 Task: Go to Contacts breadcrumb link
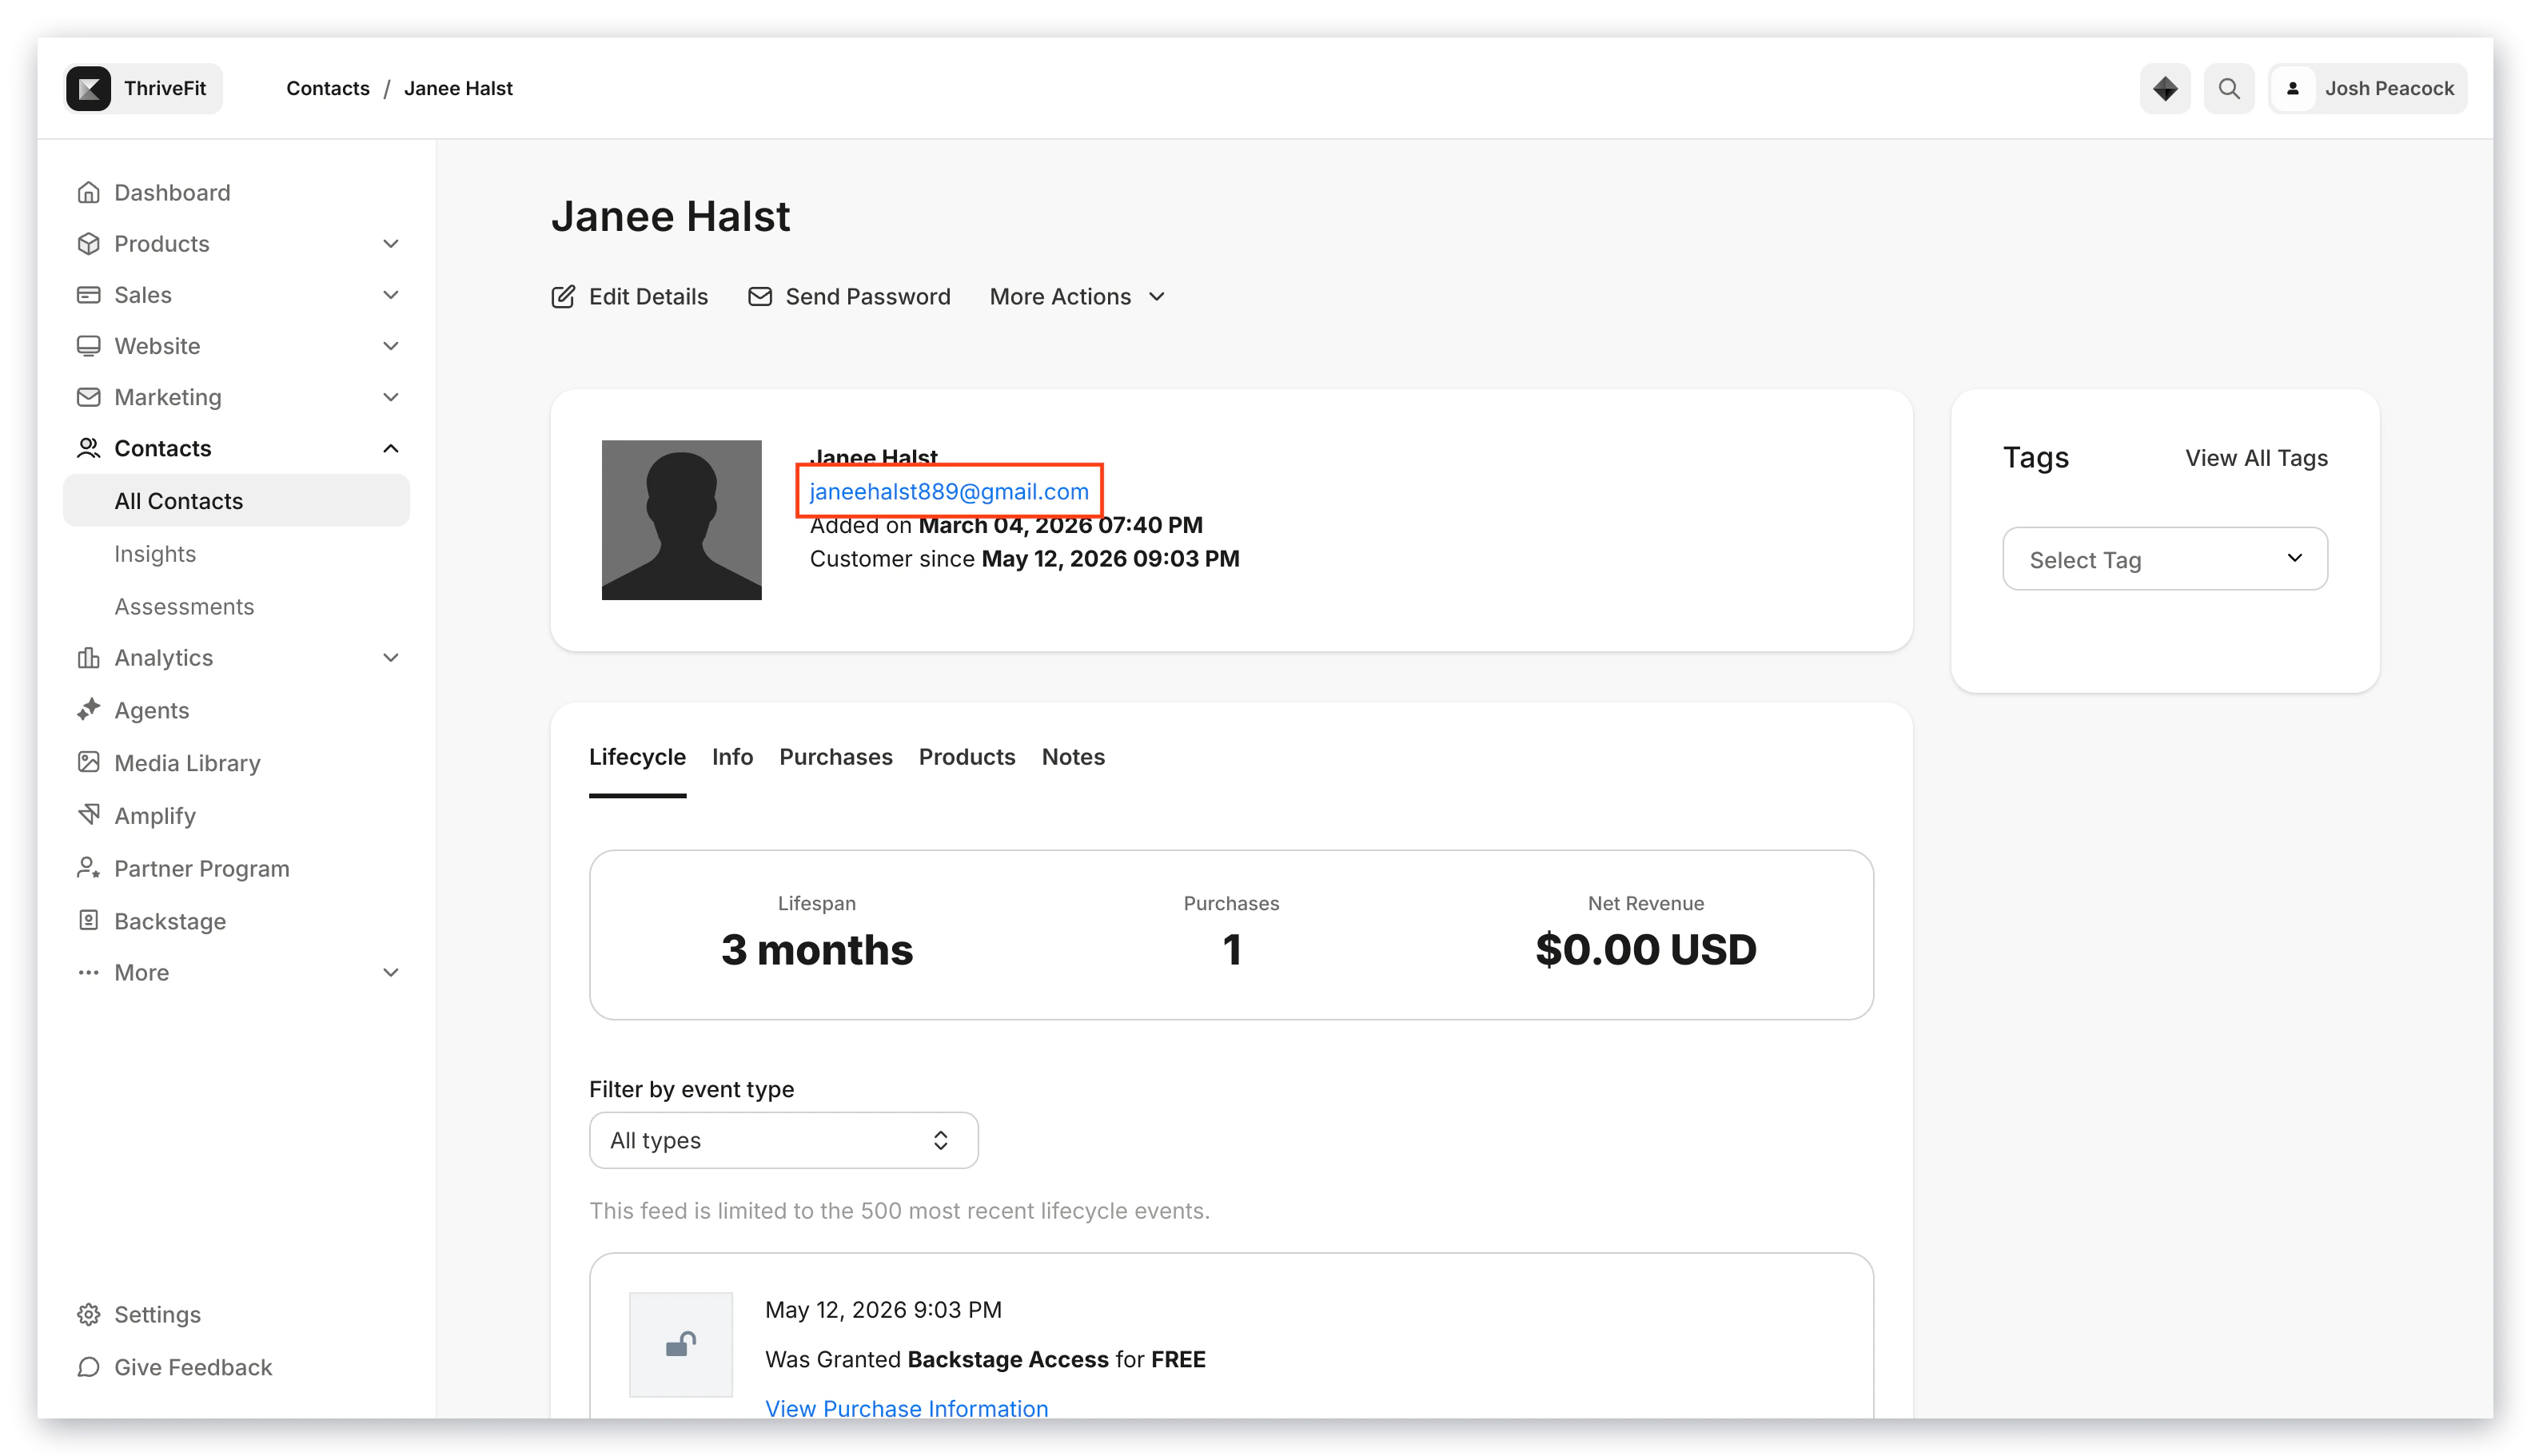[x=328, y=88]
